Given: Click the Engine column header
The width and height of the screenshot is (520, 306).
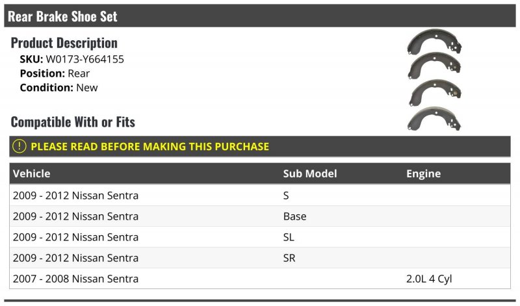Looking at the screenshot, I should point(423,173).
